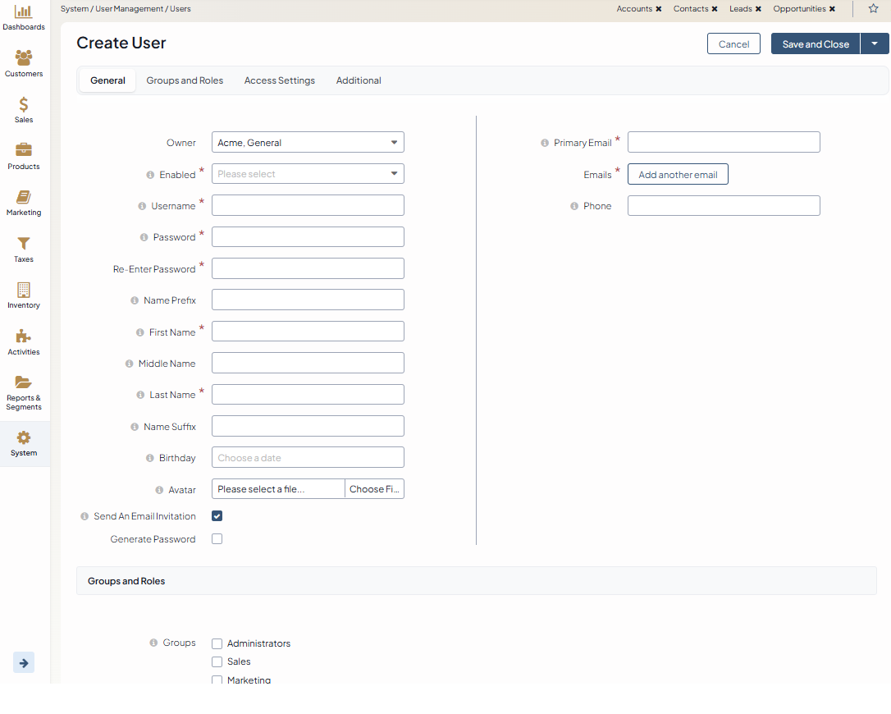This screenshot has height=714, width=891.
Task: Open the Taxes funnel icon
Action: coord(24,244)
